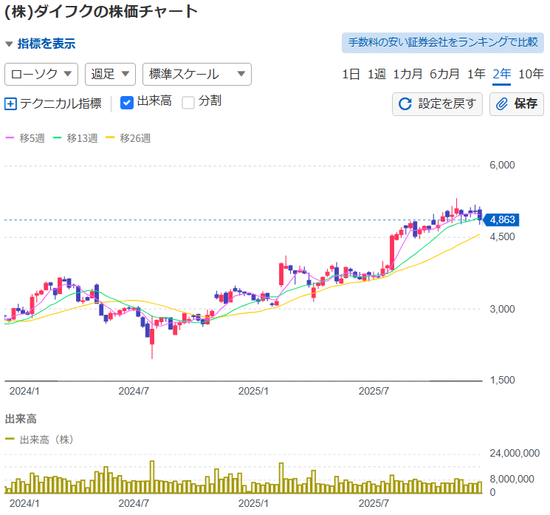Open the ローソク chart type dropdown
This screenshot has width=550, height=515.
coord(41,74)
